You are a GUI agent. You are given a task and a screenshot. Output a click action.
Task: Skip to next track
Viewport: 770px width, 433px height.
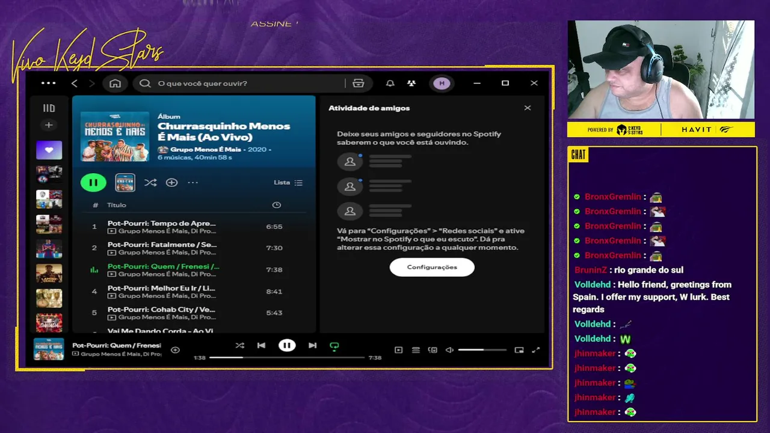tap(312, 345)
